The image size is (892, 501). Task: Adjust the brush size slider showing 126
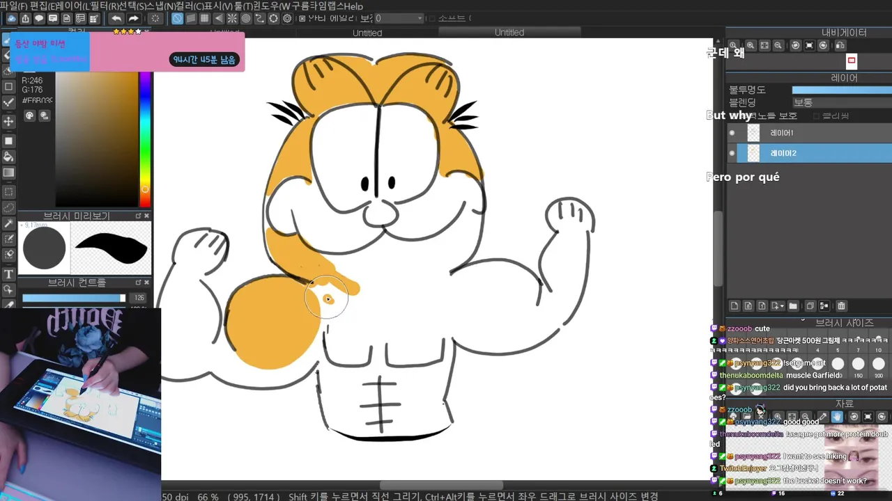[74, 299]
